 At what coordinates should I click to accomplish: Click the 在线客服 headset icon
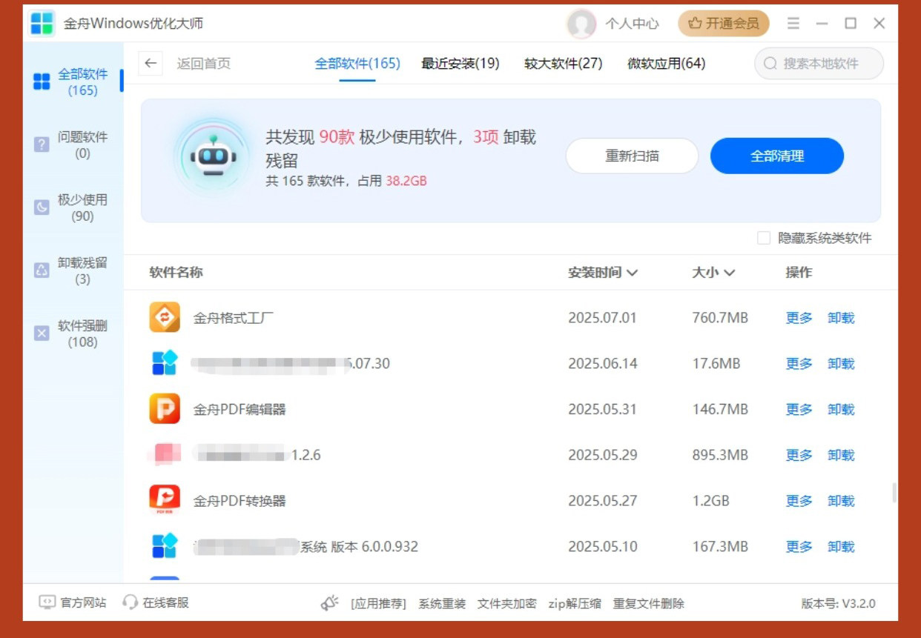coord(131,602)
